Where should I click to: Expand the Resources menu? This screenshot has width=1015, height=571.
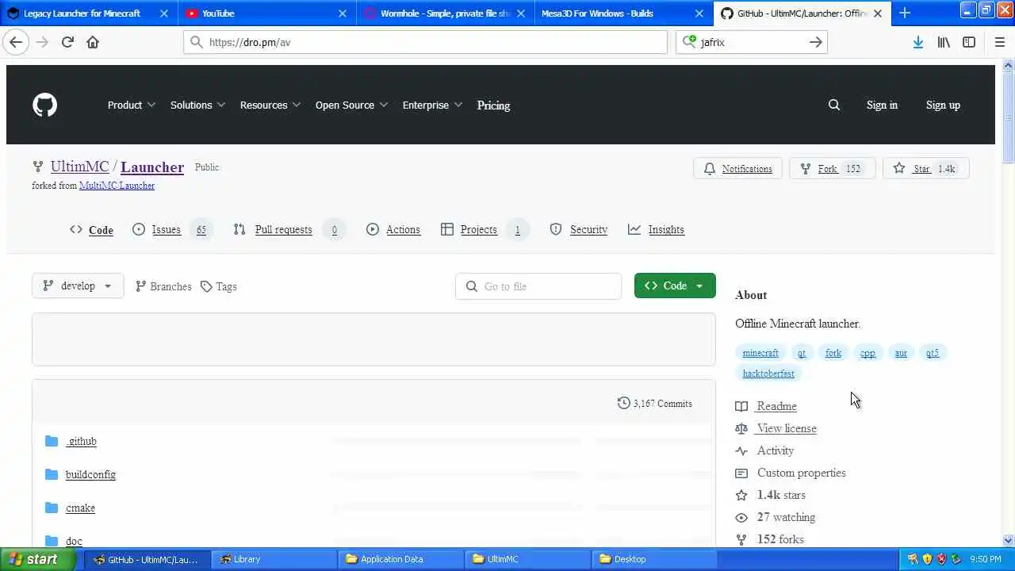[270, 105]
